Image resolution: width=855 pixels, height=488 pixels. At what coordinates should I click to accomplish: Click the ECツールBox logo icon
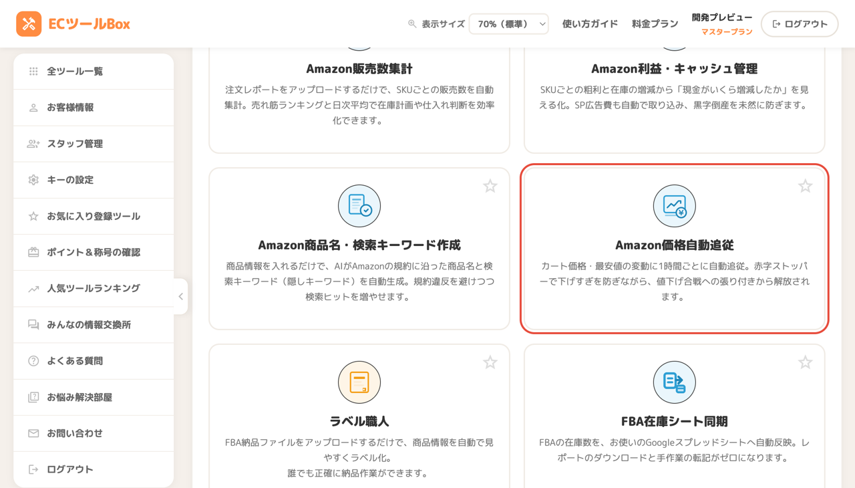tap(29, 24)
